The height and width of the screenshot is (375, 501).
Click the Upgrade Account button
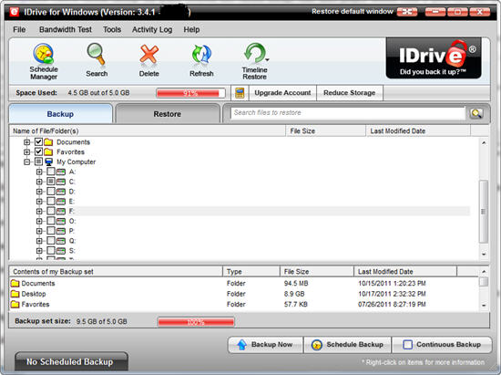point(282,93)
